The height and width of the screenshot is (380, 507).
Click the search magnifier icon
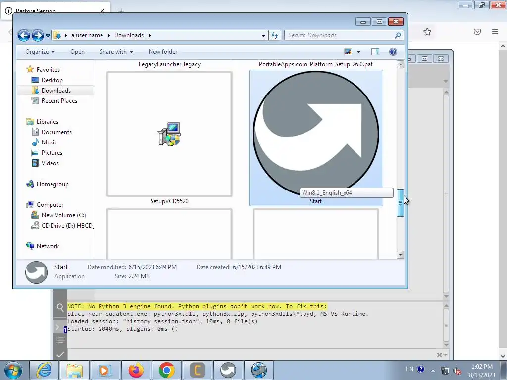point(398,35)
